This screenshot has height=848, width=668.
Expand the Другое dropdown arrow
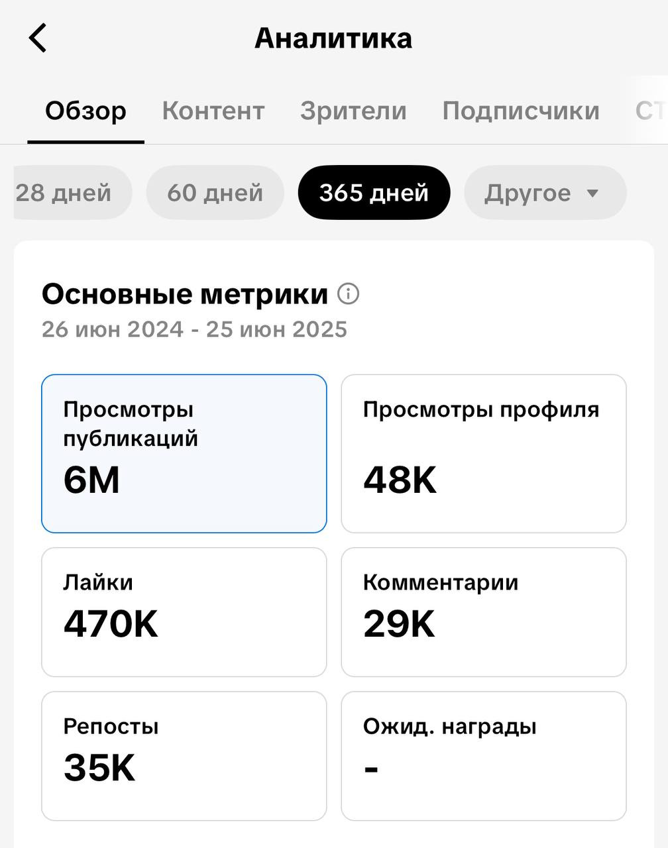click(592, 193)
